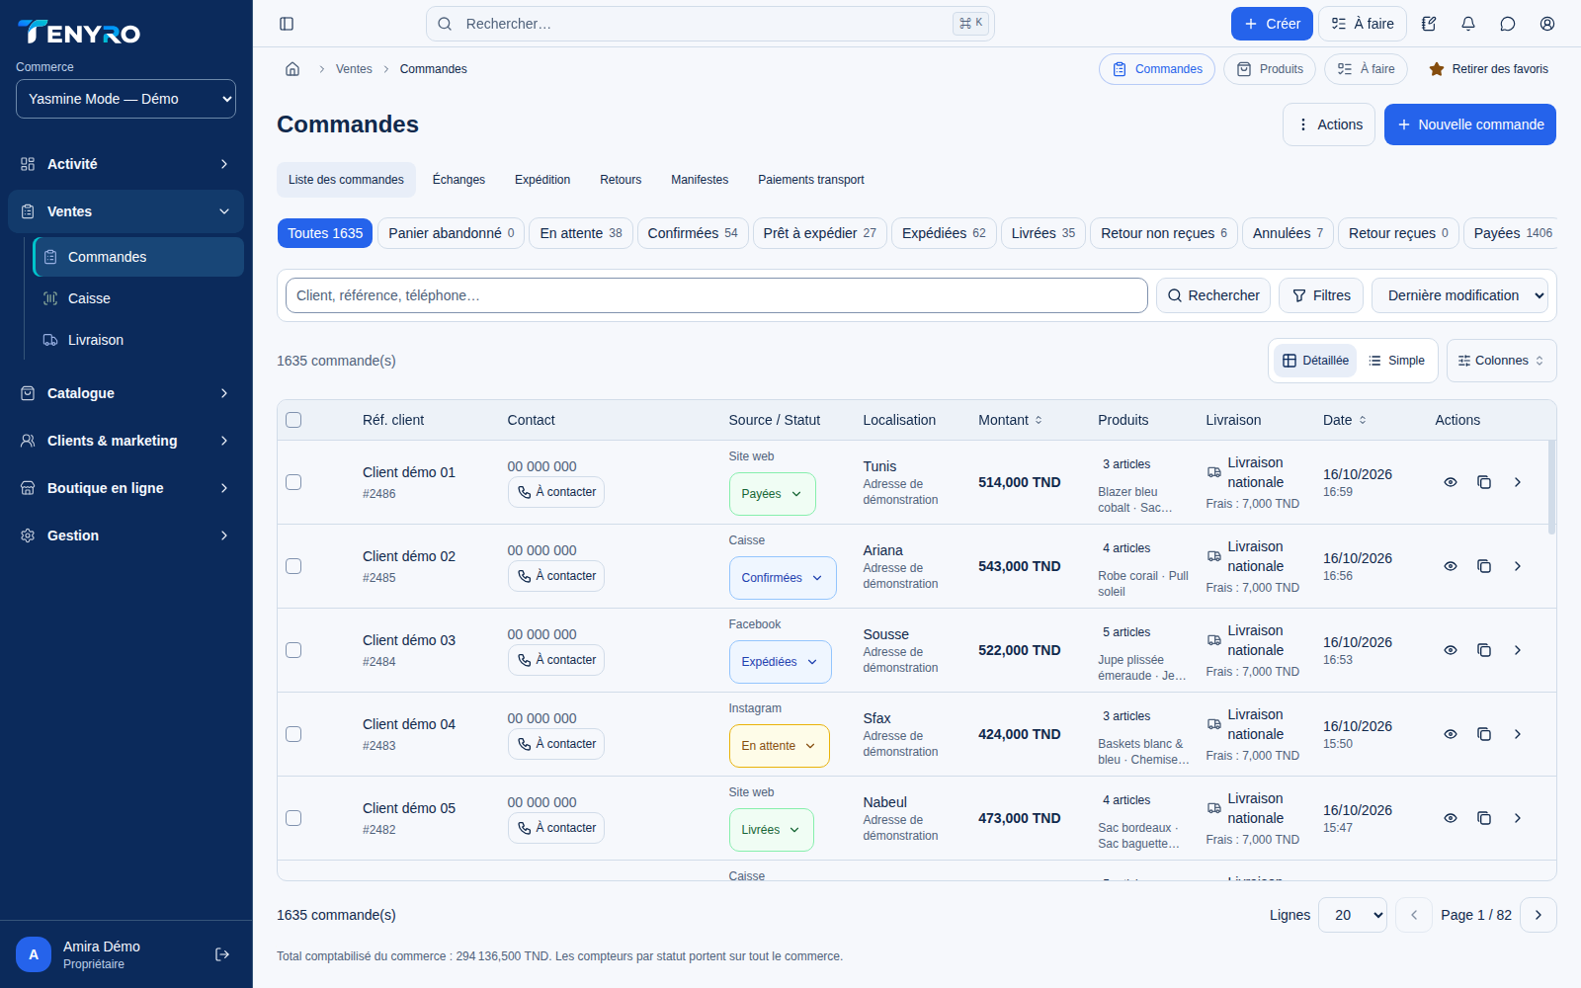
Task: Open Livraison in the sidebar
Action: point(138,340)
